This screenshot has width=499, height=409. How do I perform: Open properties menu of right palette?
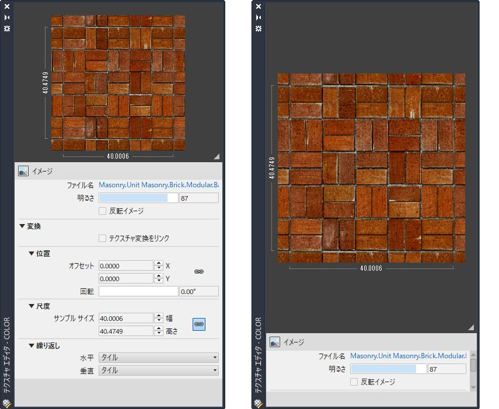[259, 29]
